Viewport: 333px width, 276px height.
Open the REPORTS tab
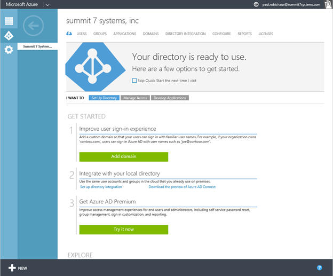(x=244, y=34)
